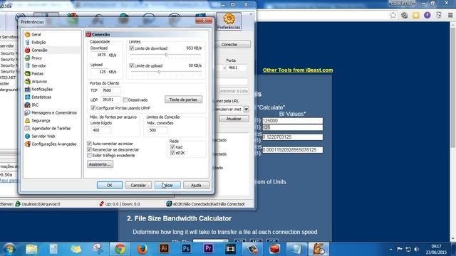Screen dimensions: 456x256
Task: Adjust the download limit slider
Action: (166, 55)
